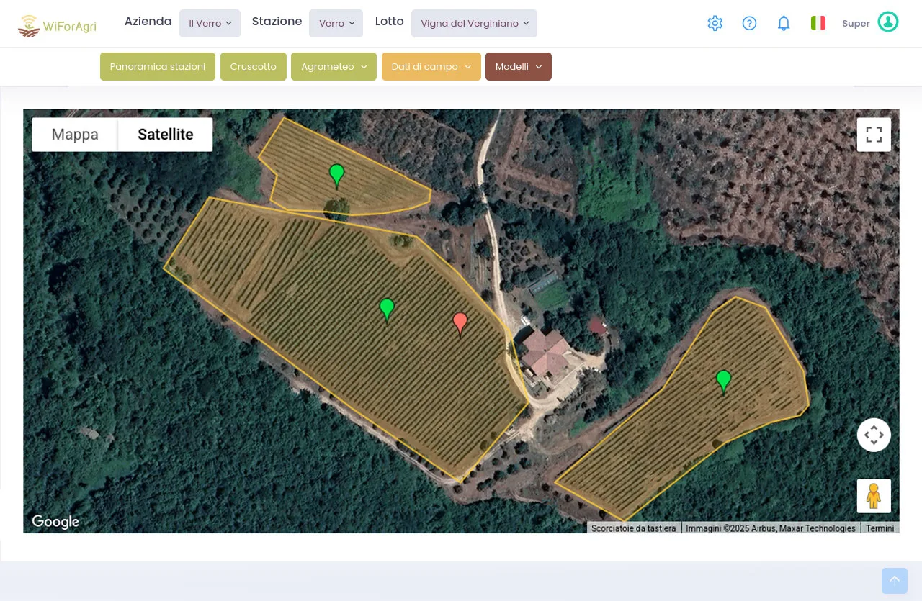Viewport: 922px width, 601px height.
Task: Expand the Azienda Il Verro dropdown
Action: tap(210, 24)
